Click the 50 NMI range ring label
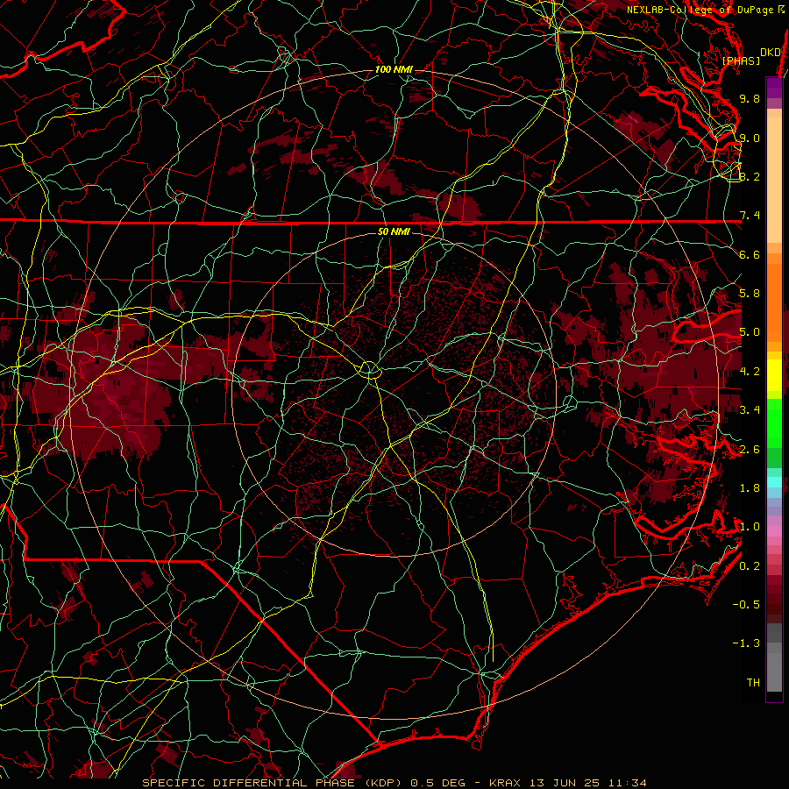This screenshot has width=789, height=789. pyautogui.click(x=394, y=231)
